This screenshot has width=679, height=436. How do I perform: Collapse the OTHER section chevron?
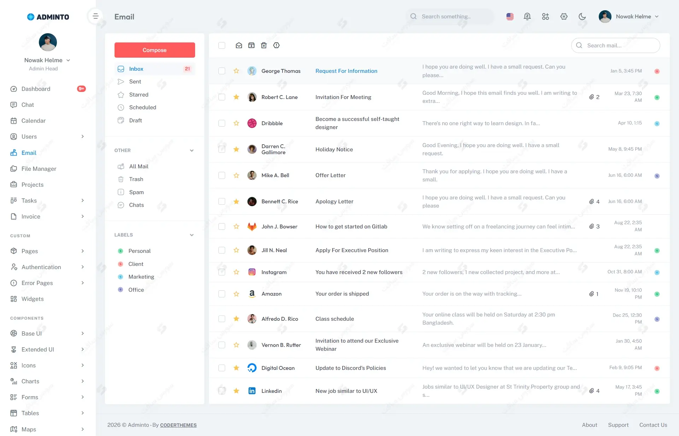pos(192,151)
